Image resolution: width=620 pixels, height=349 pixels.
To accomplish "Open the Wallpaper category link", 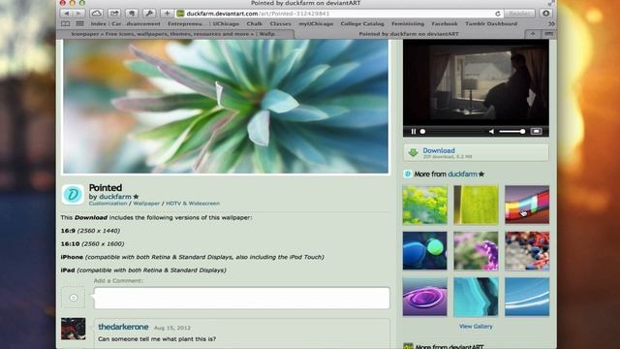I will (146, 204).
